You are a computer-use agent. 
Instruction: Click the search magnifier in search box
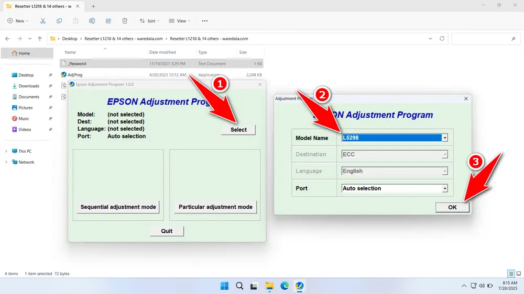514,39
